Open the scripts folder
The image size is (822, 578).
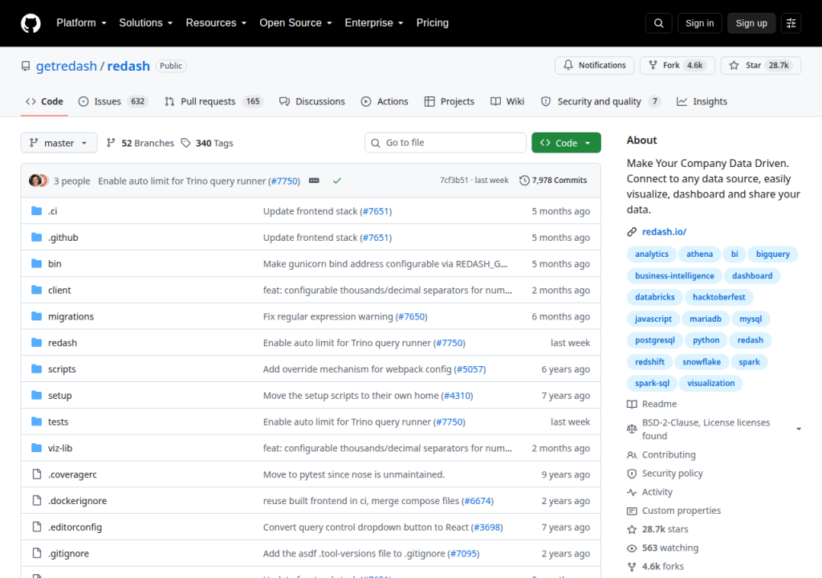click(62, 368)
